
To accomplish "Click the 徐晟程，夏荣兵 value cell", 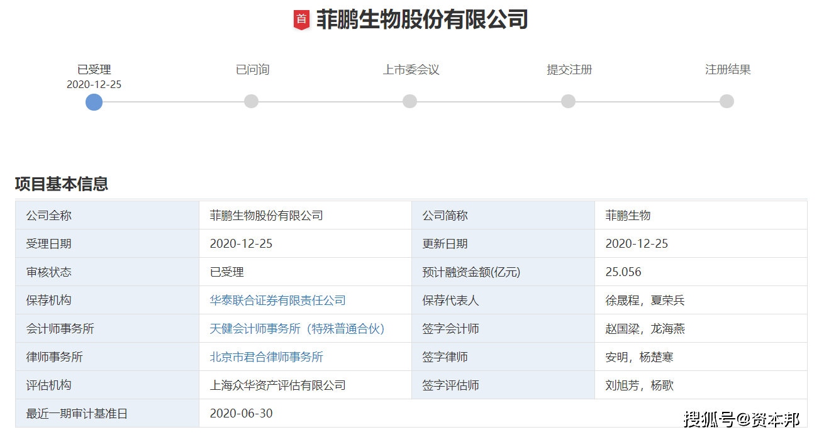I will [x=701, y=300].
